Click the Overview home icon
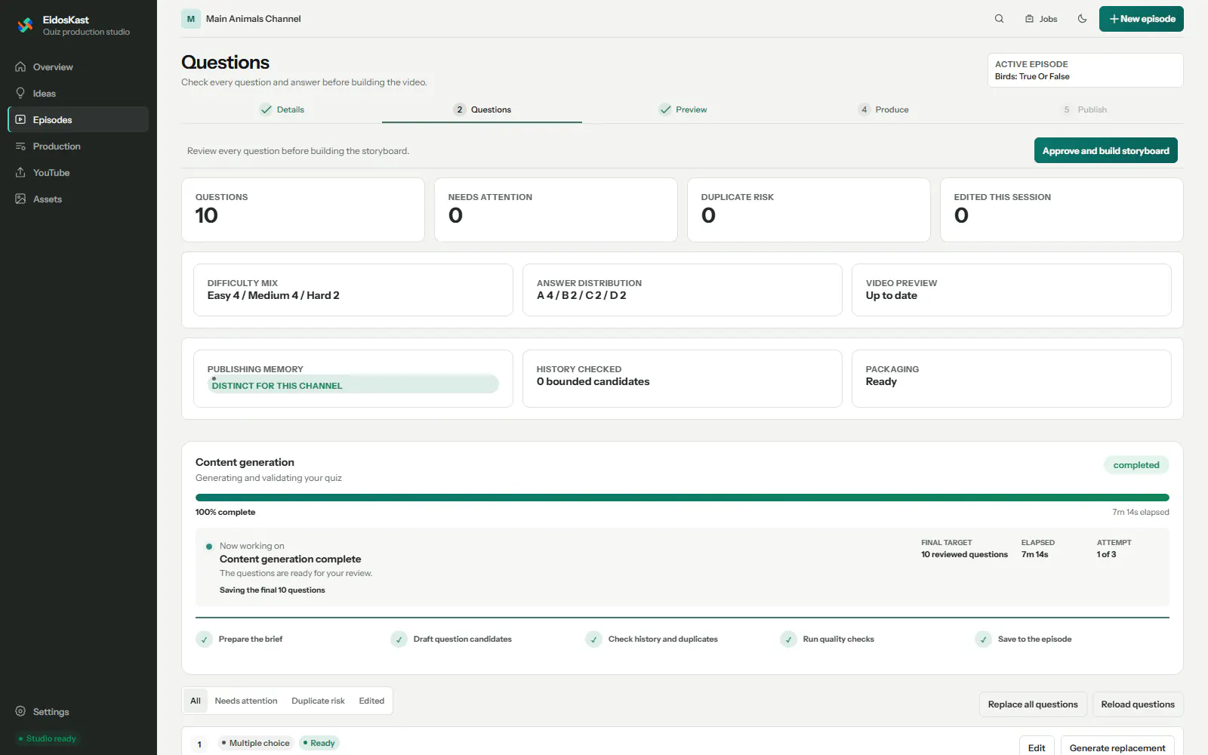Viewport: 1208px width, 755px height. [x=20, y=67]
